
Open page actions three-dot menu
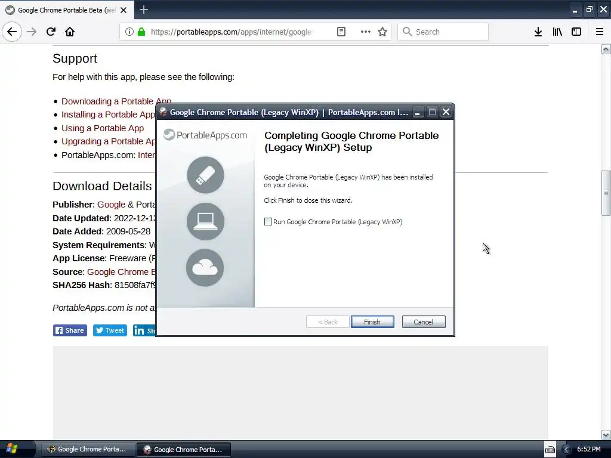[x=366, y=32]
